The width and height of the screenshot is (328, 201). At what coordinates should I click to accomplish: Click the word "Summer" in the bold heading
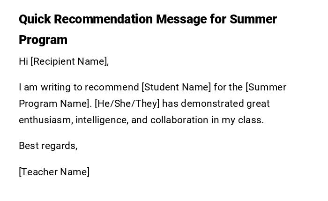[253, 19]
